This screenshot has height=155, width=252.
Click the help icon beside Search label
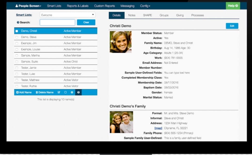click(x=18, y=23)
